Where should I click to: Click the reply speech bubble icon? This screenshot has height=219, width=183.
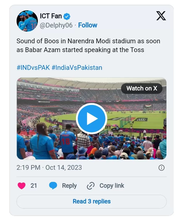(x=53, y=186)
